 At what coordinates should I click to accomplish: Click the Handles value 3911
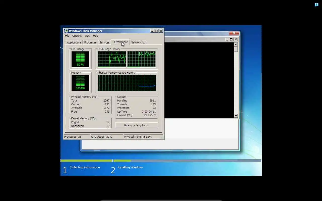pos(153,100)
